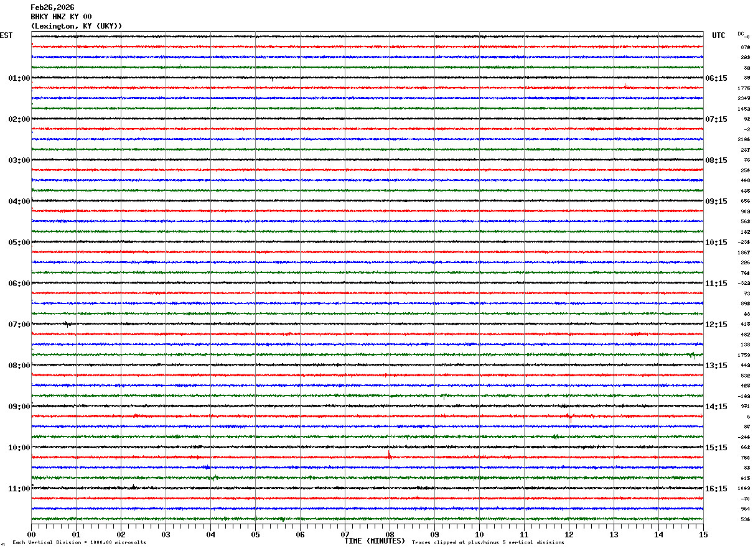This screenshot has width=753, height=551.
Task: Click the DC value 971
Action: (x=745, y=406)
